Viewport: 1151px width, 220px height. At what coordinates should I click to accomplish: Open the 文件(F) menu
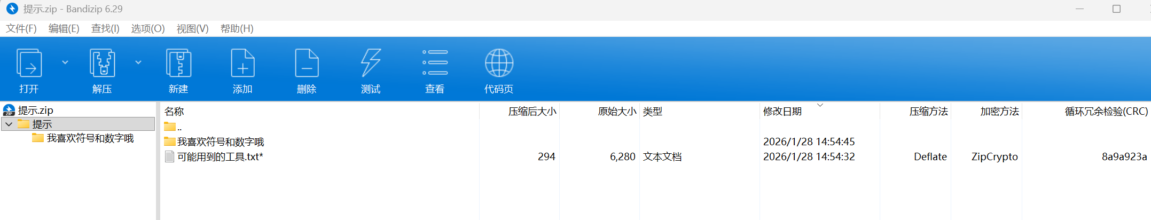pos(21,29)
